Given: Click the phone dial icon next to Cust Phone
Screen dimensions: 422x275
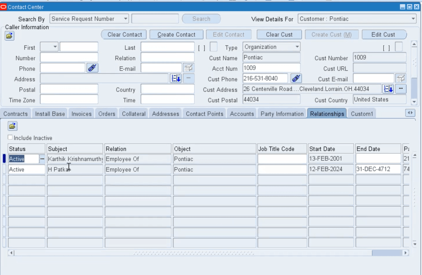Looking at the screenshot, I should tap(296, 78).
